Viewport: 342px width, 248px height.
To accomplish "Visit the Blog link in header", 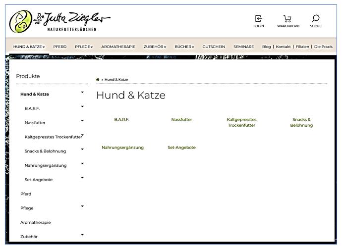I will click(266, 47).
